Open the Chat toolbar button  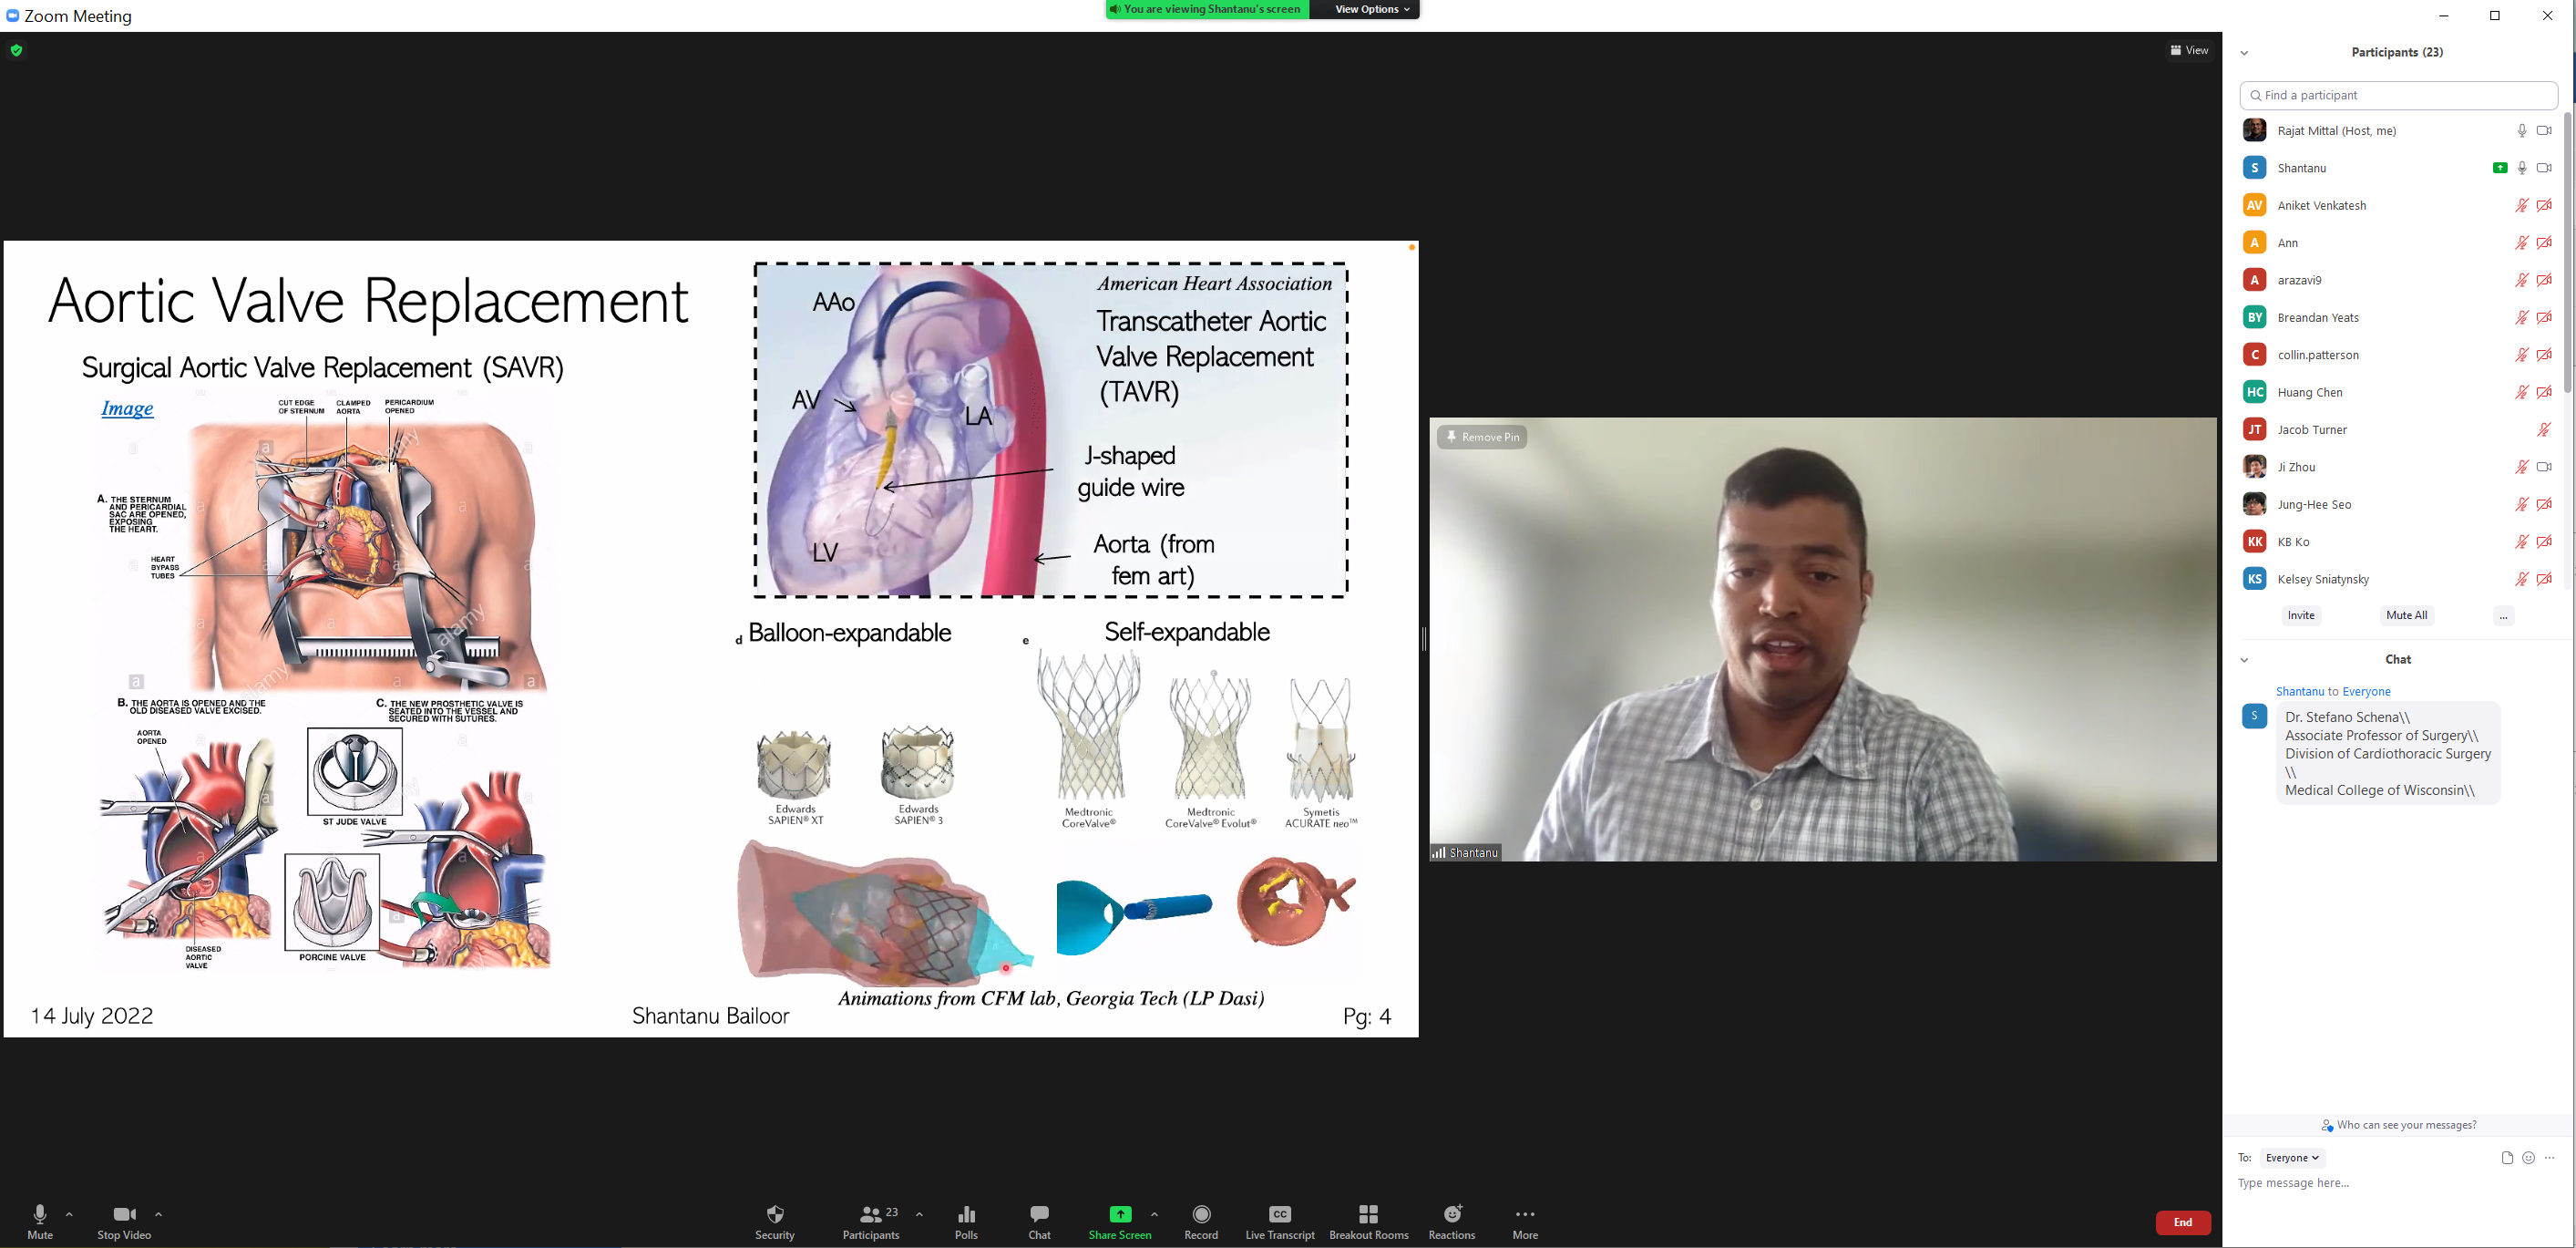(x=1039, y=1222)
